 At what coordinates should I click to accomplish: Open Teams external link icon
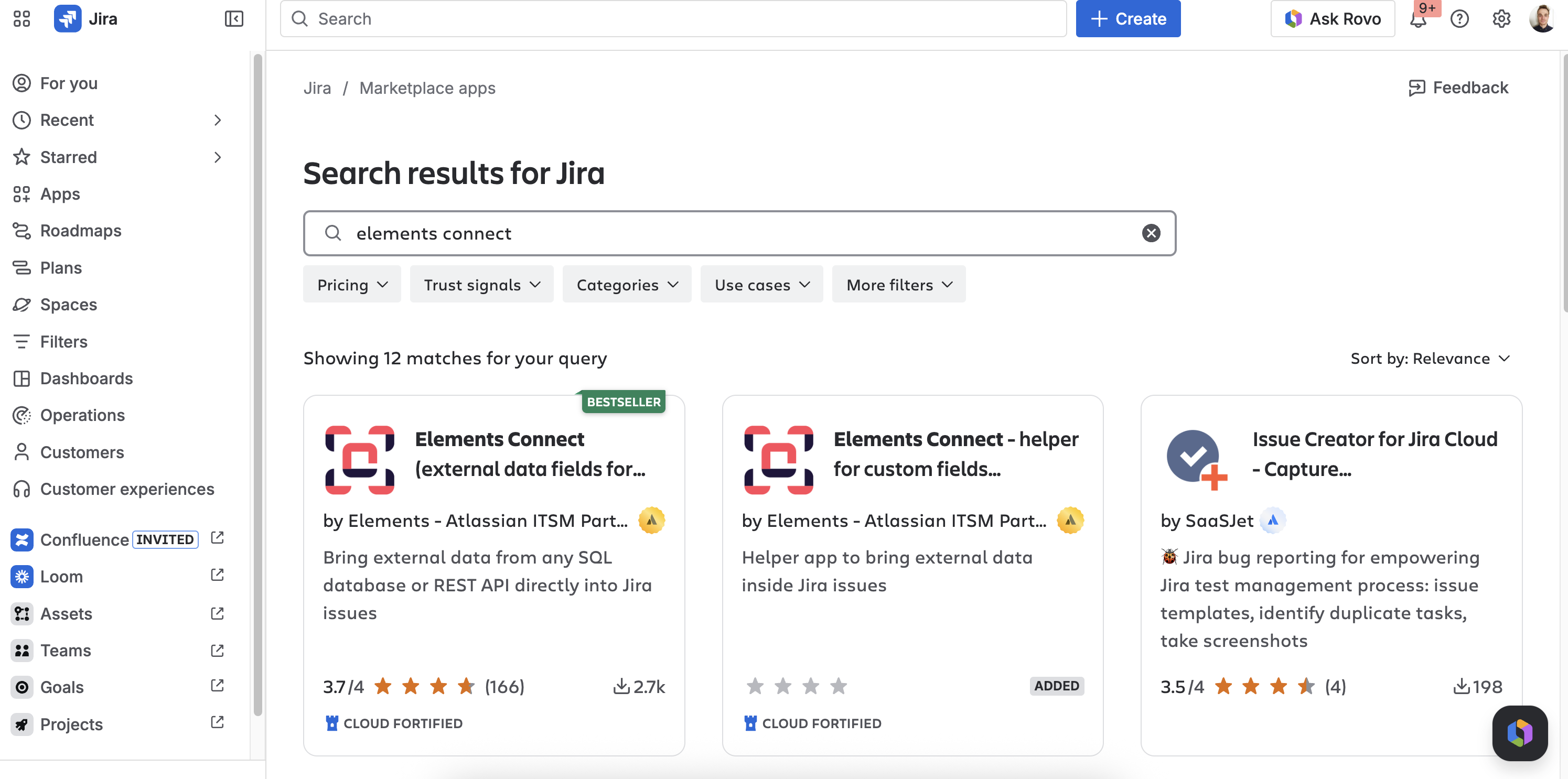217,650
